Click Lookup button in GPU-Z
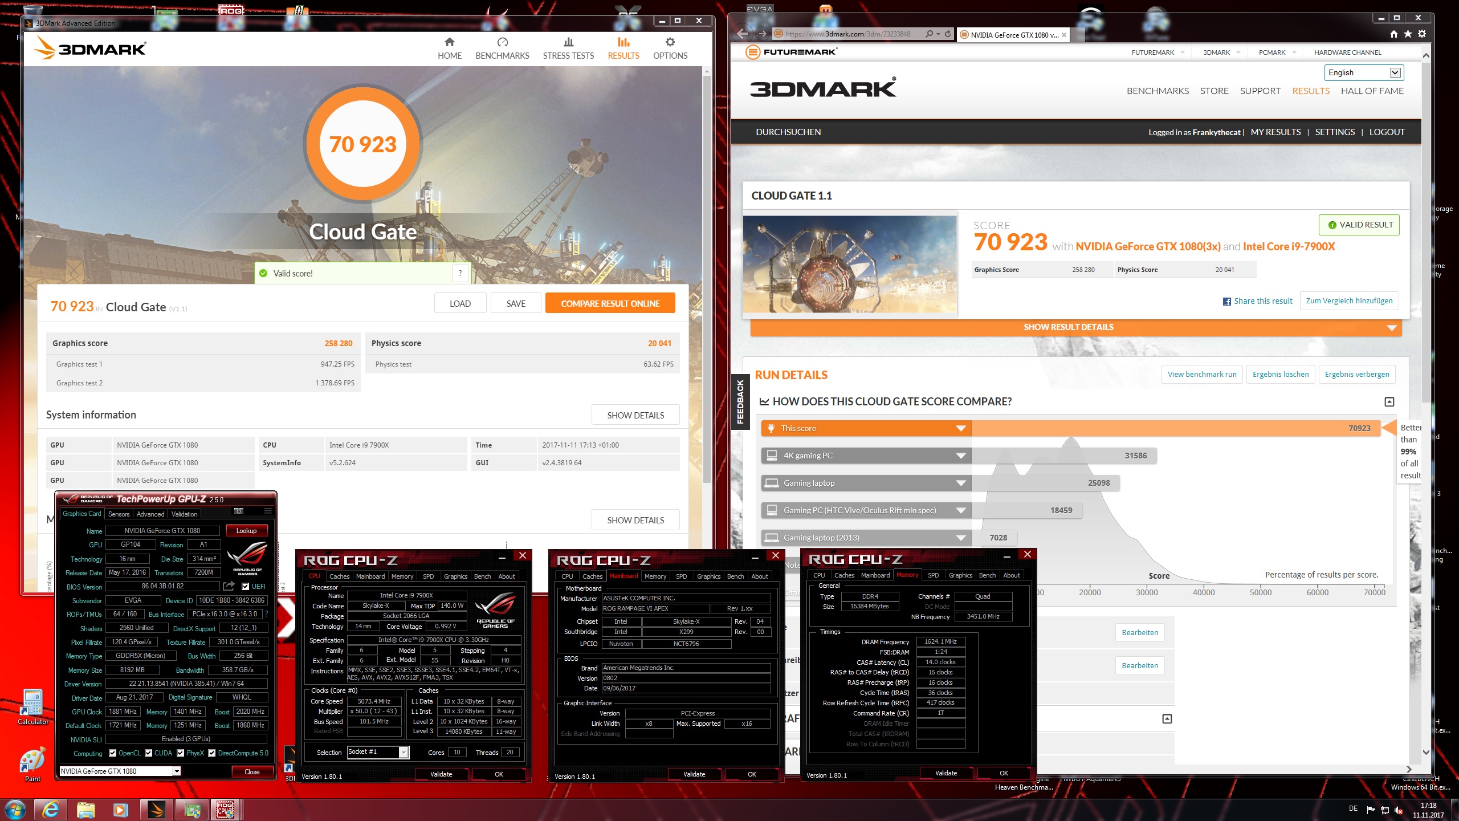This screenshot has width=1459, height=821. pos(246,530)
